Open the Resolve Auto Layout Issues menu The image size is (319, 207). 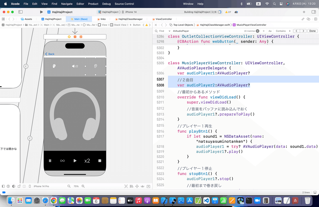[143, 186]
